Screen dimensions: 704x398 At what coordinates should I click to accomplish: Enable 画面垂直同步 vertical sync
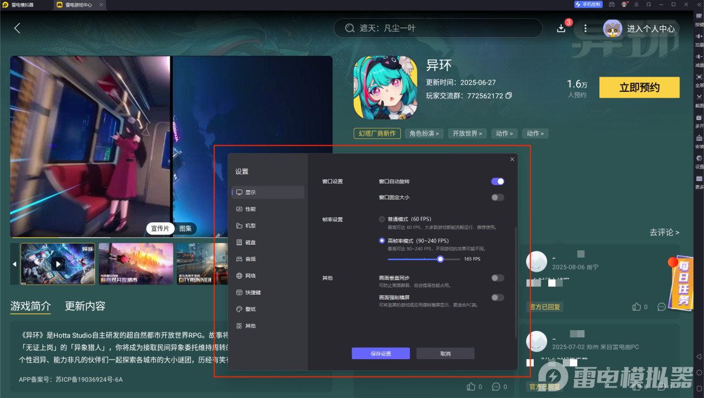tap(497, 277)
